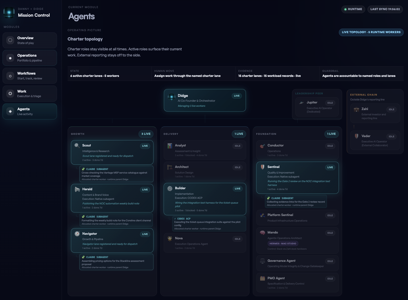
Task: Click the Overview module circle icon
Action: point(10,40)
